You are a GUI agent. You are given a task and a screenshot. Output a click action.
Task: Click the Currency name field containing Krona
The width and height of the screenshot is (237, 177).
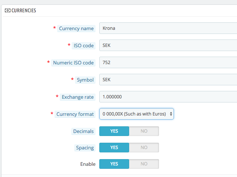(168, 28)
